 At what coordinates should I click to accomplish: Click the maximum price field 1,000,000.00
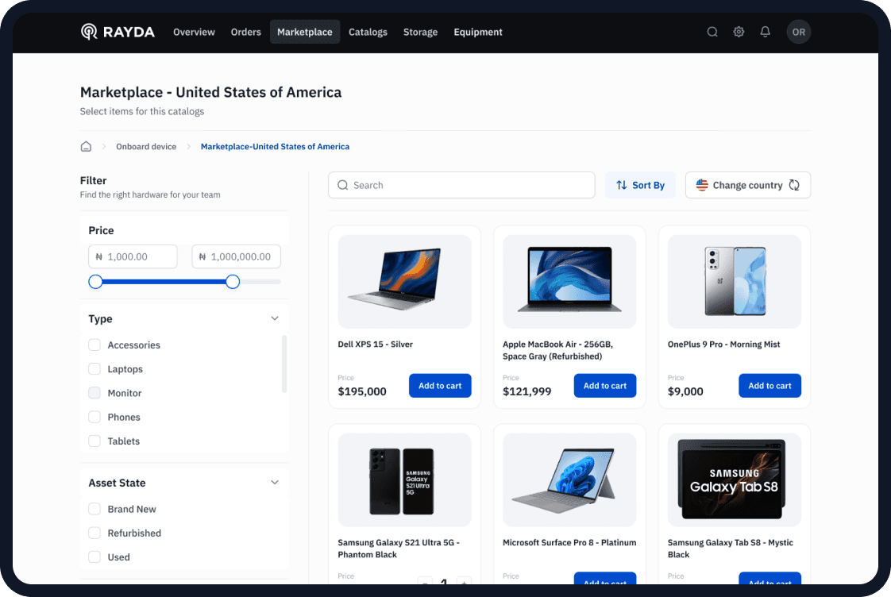pyautogui.click(x=236, y=256)
